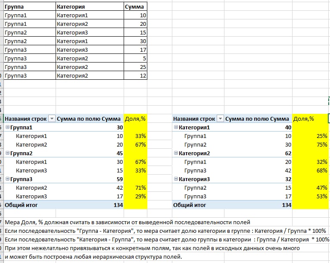Click the note 'и может быть построена любая иерархическая'
Screen dimensions: 330x263
93,257
